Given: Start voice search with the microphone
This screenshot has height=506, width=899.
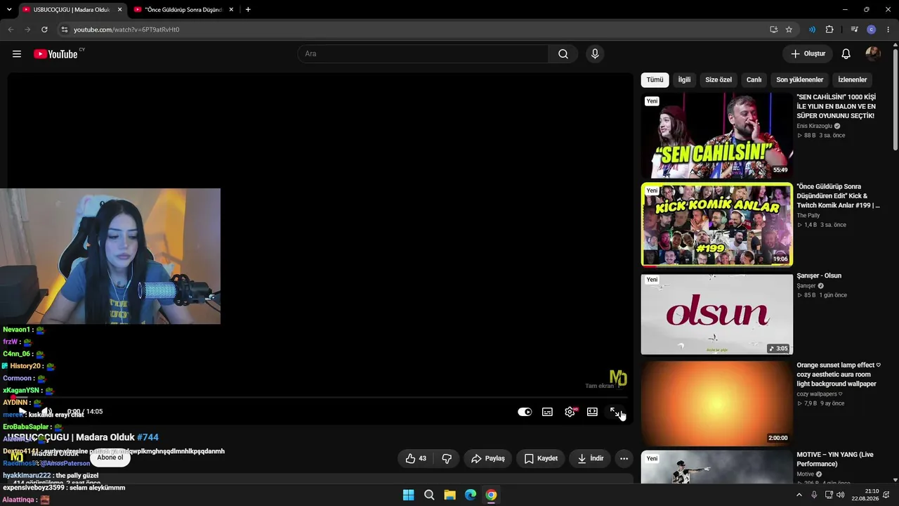Looking at the screenshot, I should pyautogui.click(x=595, y=54).
